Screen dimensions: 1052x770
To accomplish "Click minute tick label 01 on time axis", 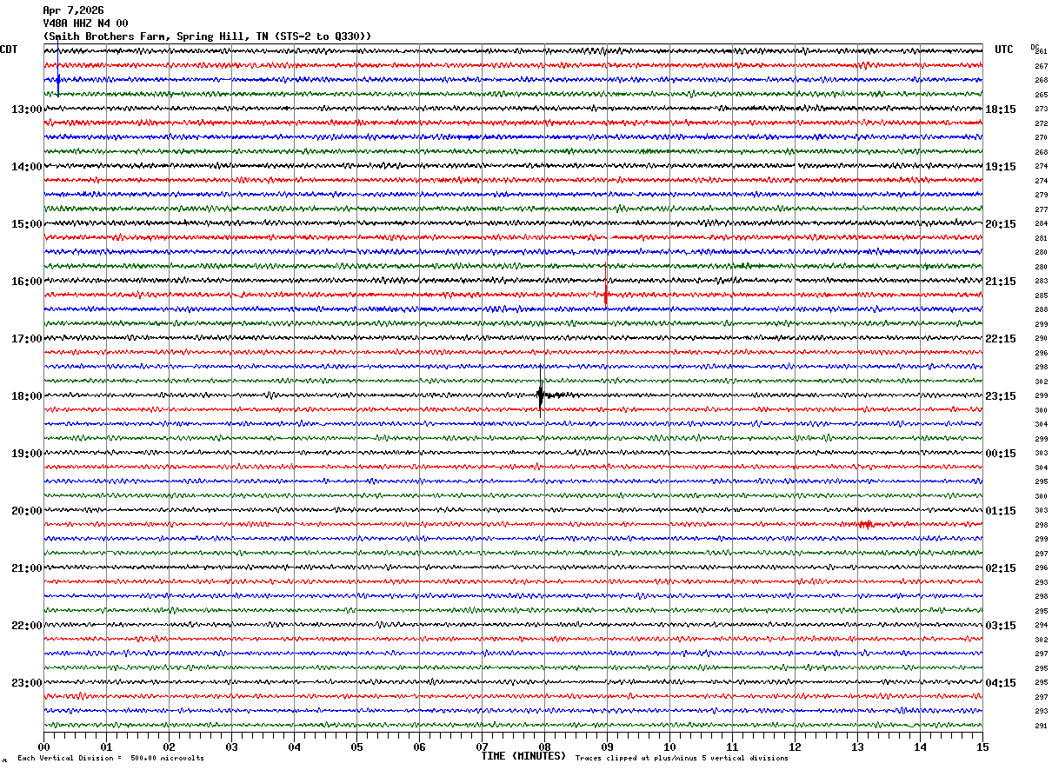I will 106,747.
